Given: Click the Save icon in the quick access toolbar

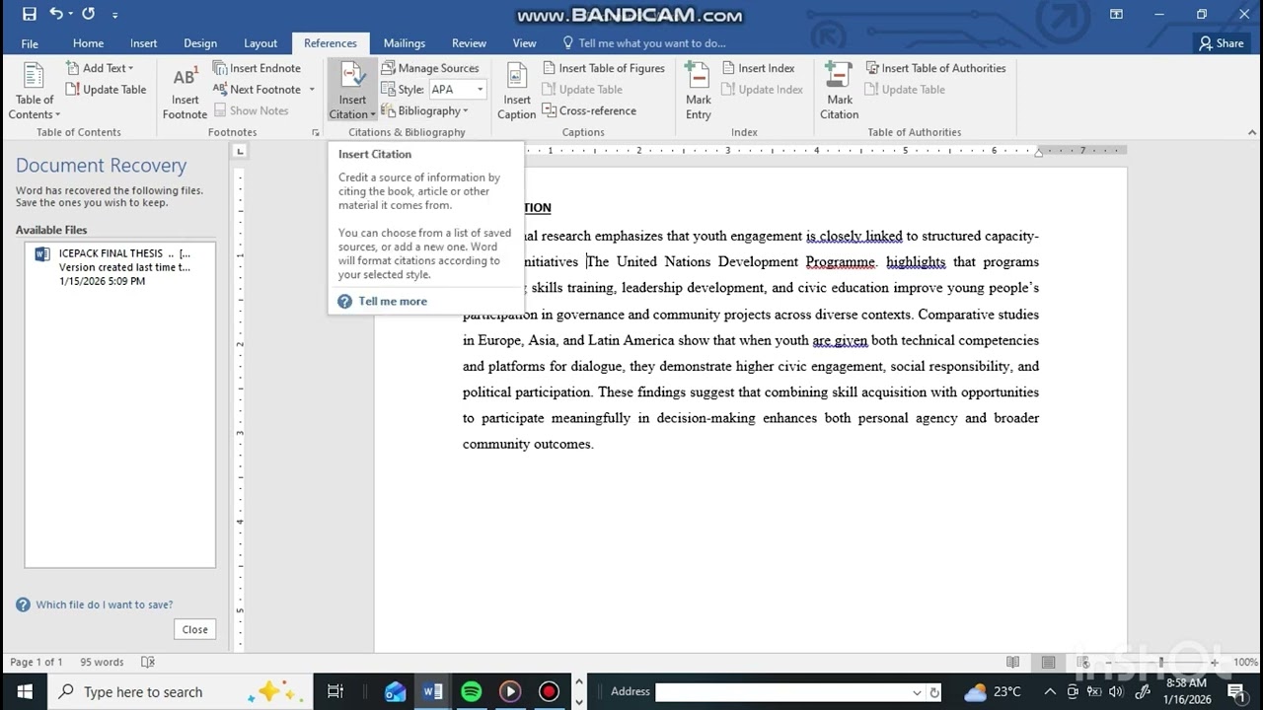Looking at the screenshot, I should (29, 14).
